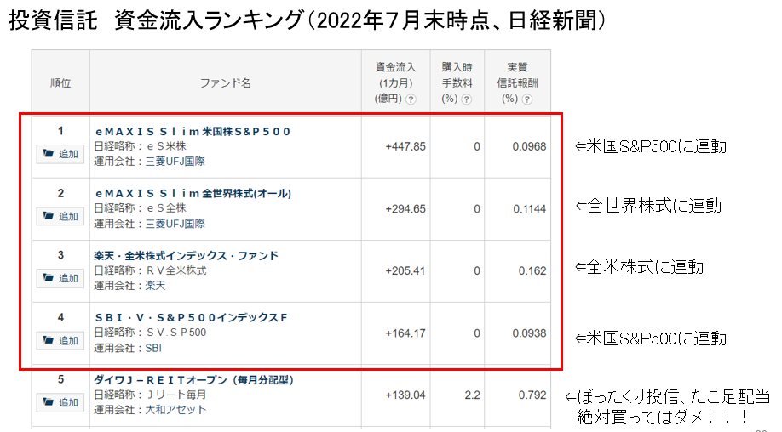This screenshot has height=432, width=782.
Task: Open eMAXIS Slim 全世界株式(オール) link
Action: pos(193,193)
